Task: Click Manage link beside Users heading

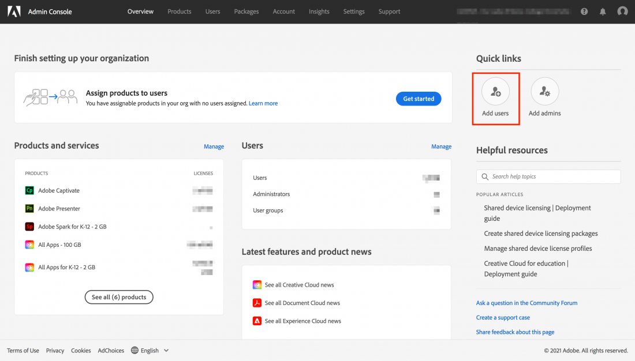Action: pos(441,146)
